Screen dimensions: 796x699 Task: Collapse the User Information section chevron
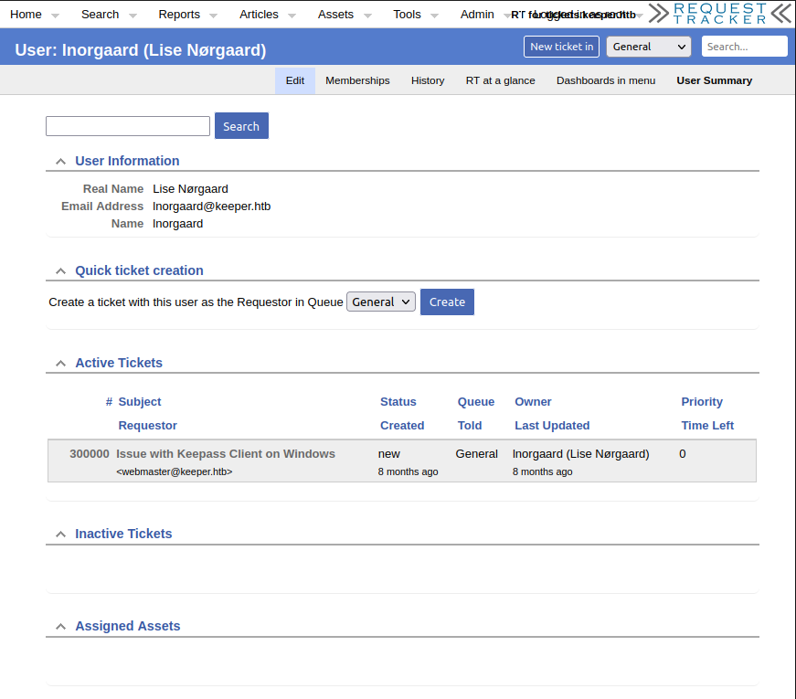(60, 162)
